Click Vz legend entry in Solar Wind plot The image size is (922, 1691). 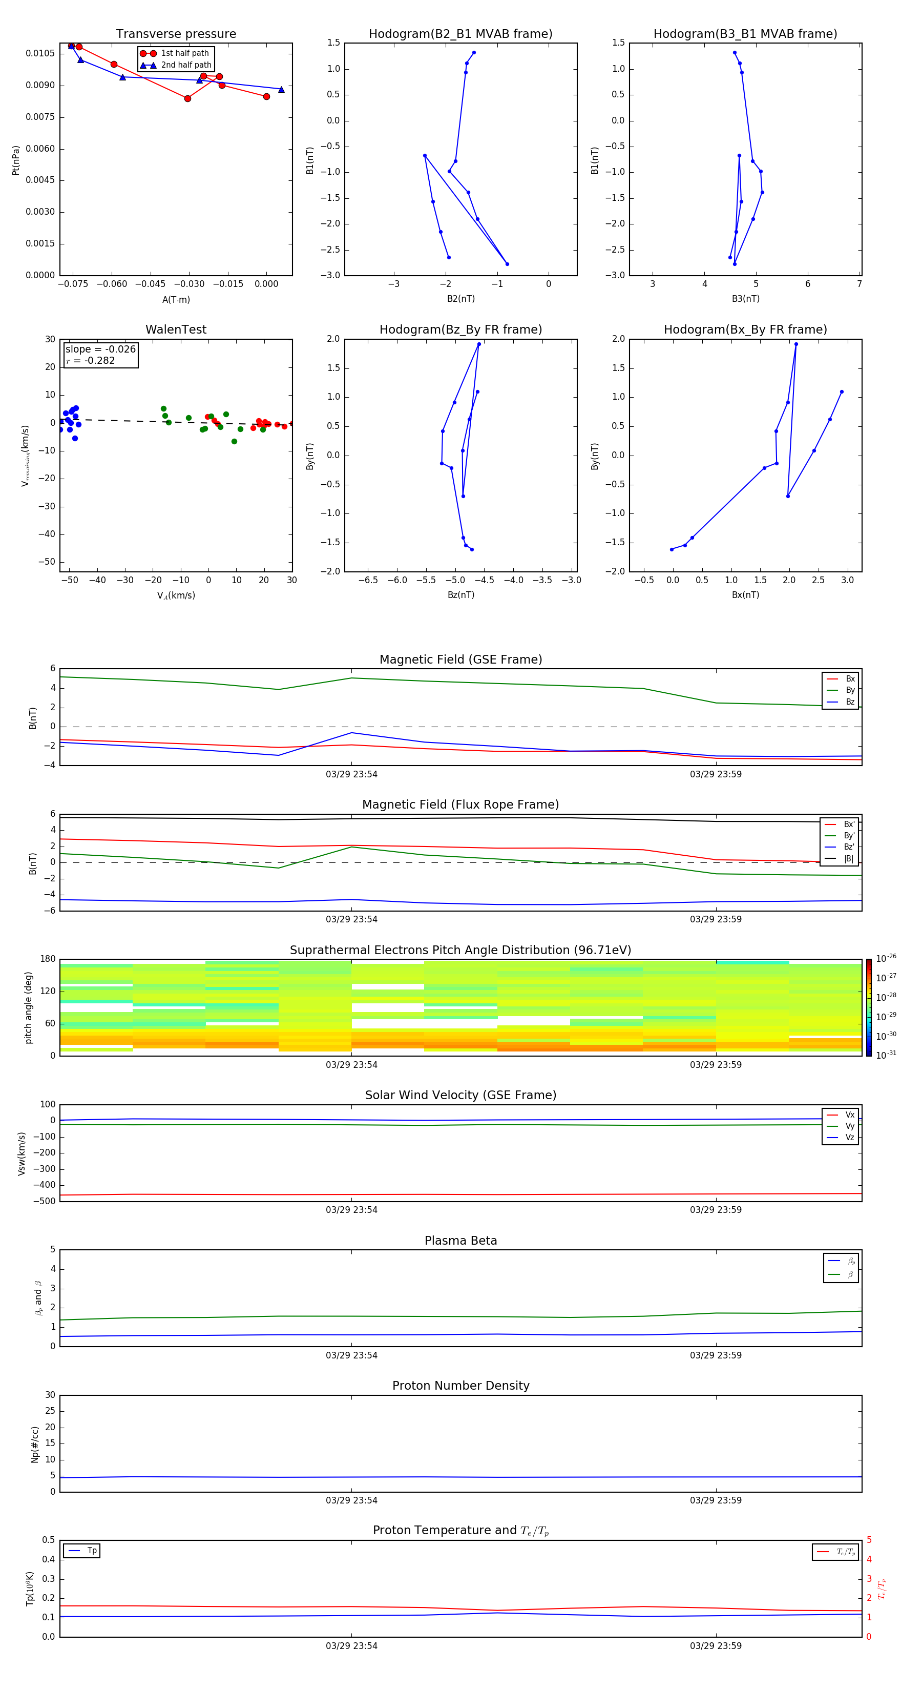(841, 1138)
